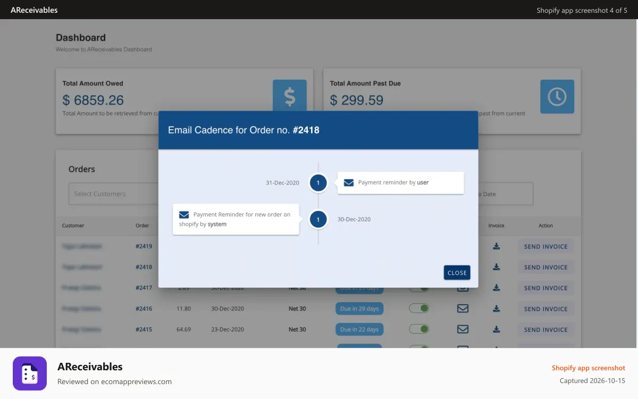The height and width of the screenshot is (399, 638).
Task: Download invoice for order #2415
Action: point(496,329)
